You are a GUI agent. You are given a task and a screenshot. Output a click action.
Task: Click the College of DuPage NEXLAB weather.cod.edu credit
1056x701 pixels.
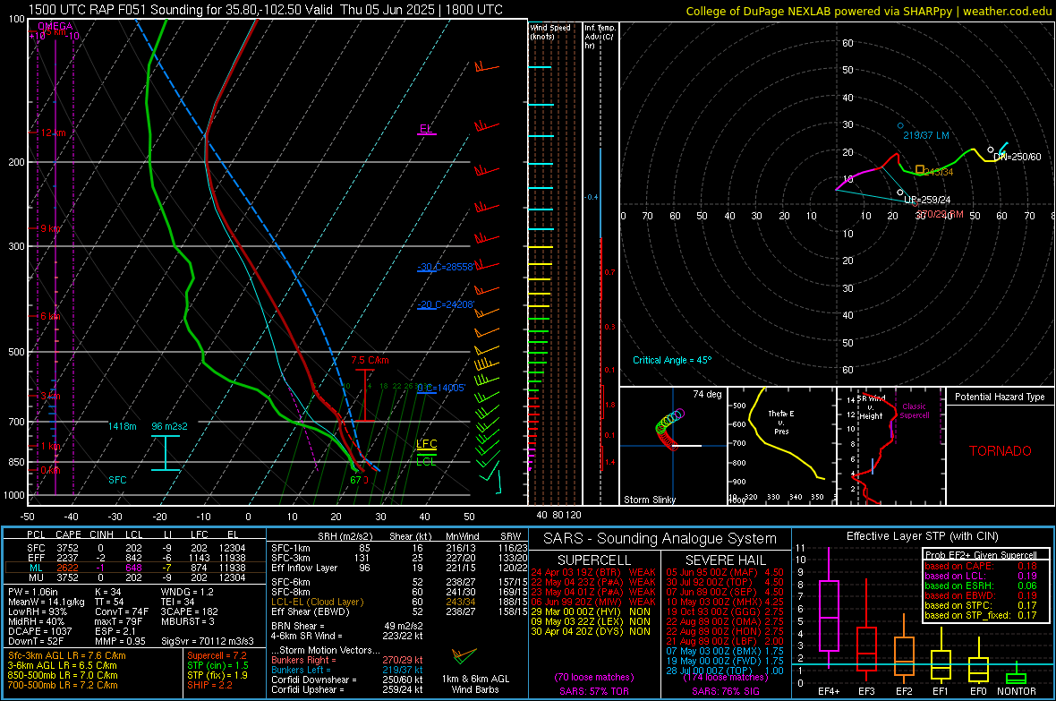pyautogui.click(x=868, y=11)
